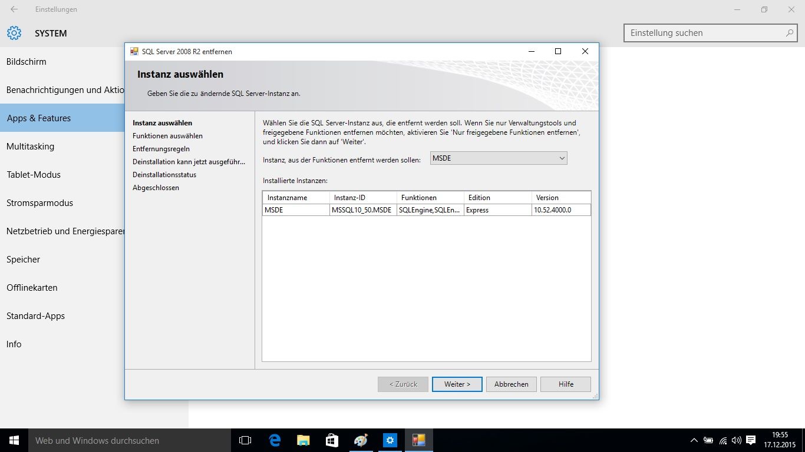Select the Abgeschlossen wizard step
This screenshot has height=452, width=805.
(156, 188)
